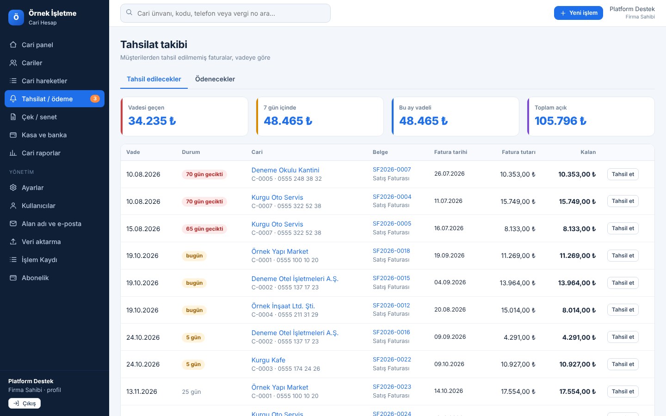This screenshot has width=666, height=416.
Task: Click the search magnifier icon
Action: [x=129, y=13]
